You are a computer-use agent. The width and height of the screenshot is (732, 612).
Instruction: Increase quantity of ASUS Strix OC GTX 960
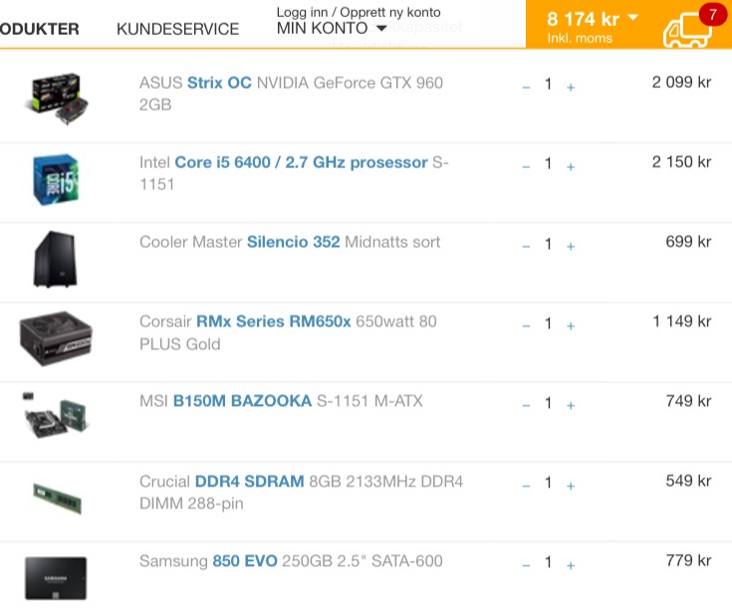571,88
